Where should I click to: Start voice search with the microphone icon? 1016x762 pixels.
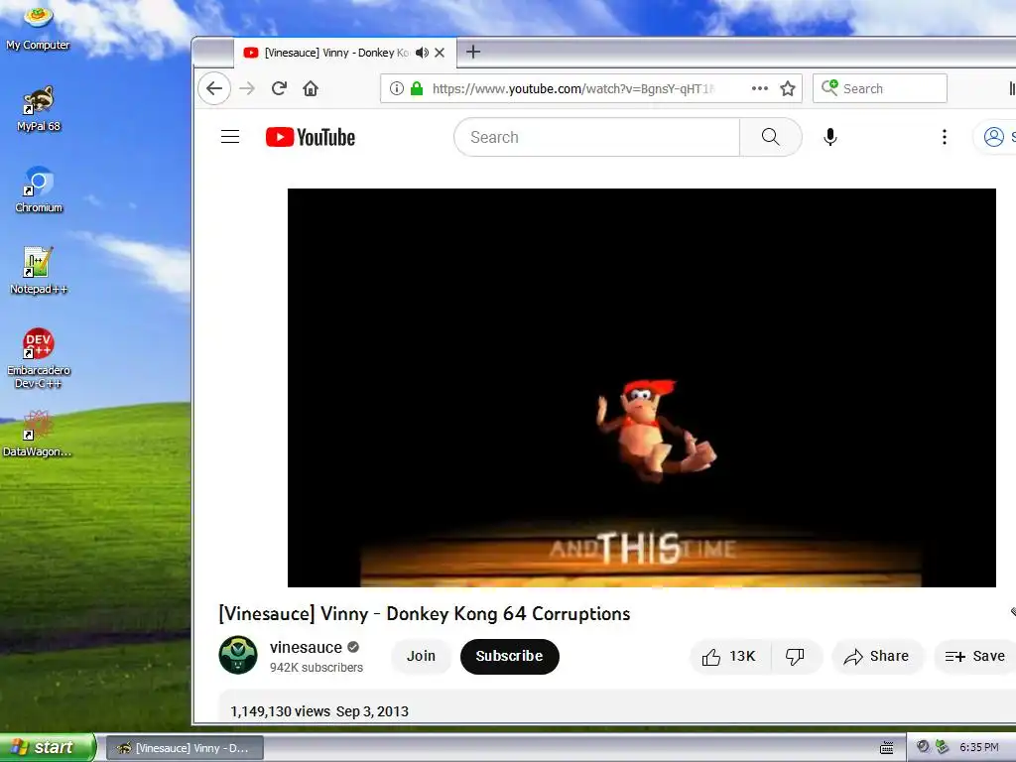pos(830,137)
